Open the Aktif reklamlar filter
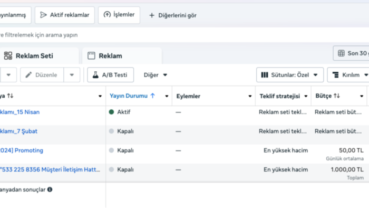 (65, 15)
